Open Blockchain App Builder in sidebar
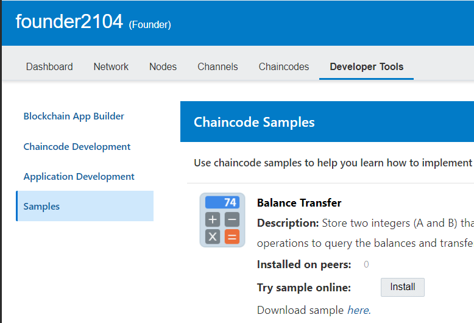The height and width of the screenshot is (323, 474). (x=74, y=116)
